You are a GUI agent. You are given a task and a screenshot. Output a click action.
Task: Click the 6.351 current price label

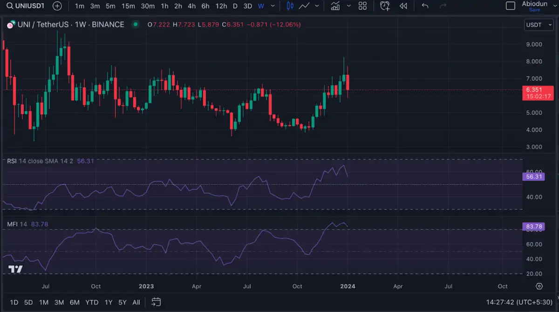[538, 93]
